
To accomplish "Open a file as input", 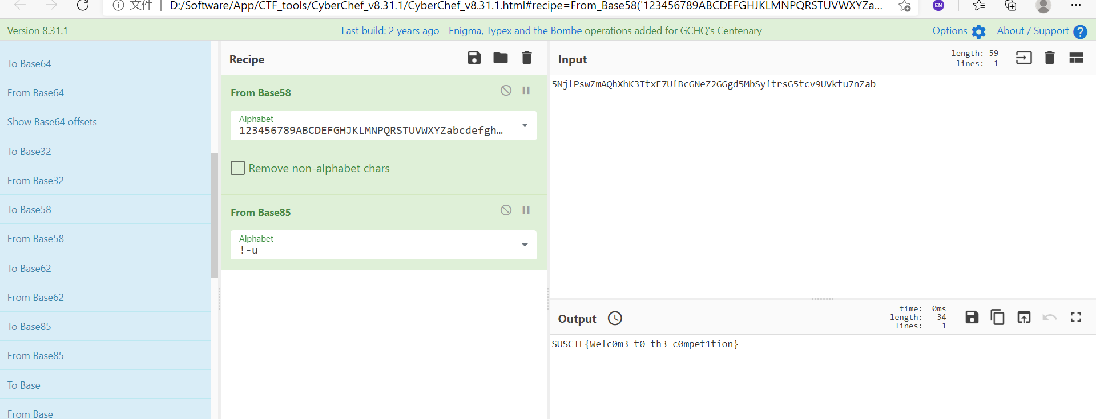I will [x=1024, y=58].
